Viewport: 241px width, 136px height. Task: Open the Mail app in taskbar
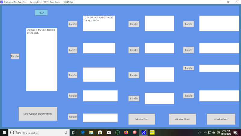point(109,132)
